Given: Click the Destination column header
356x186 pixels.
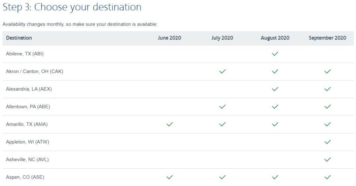Looking at the screenshot, I should [x=19, y=38].
